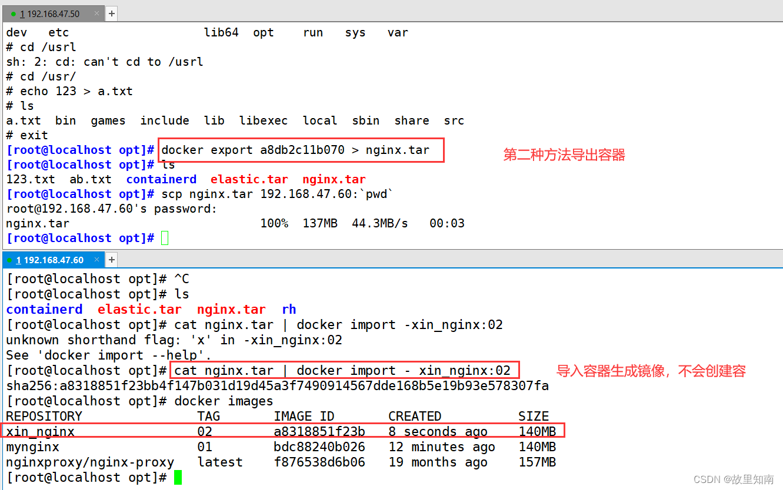Image resolution: width=783 pixels, height=490 pixels.
Task: Click "unknown shorthand flag: 'x'" error line
Action: pos(174,340)
